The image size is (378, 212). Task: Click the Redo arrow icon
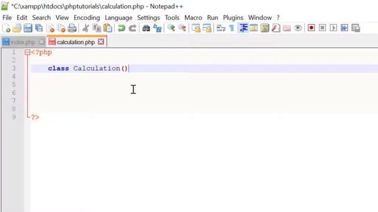132,28
